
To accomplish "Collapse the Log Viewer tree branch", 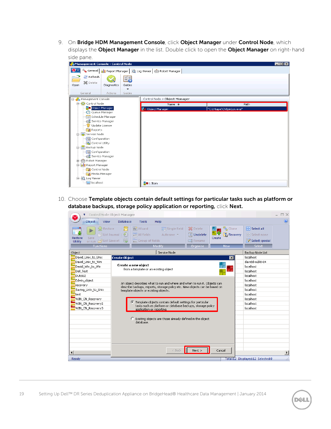I will pyautogui.click(x=78, y=179).
